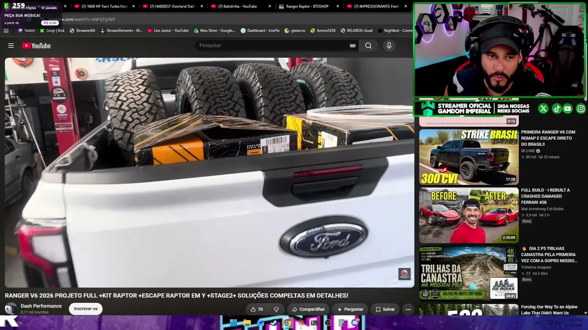This screenshot has height=330, width=588.
Task: Open the Nightbot bookmark
Action: pos(395,31)
